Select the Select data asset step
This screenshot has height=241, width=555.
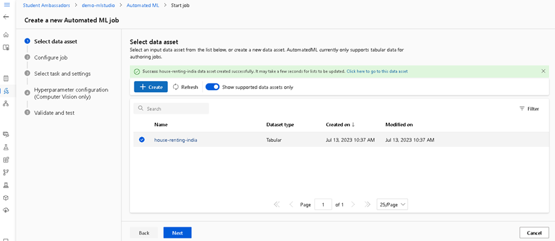55,41
